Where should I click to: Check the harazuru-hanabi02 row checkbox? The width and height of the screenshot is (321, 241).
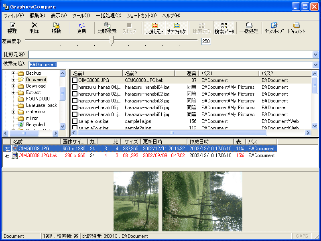point(75,94)
